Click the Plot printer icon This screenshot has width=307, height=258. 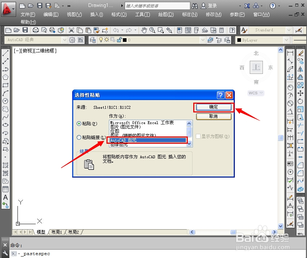(x=36, y=30)
